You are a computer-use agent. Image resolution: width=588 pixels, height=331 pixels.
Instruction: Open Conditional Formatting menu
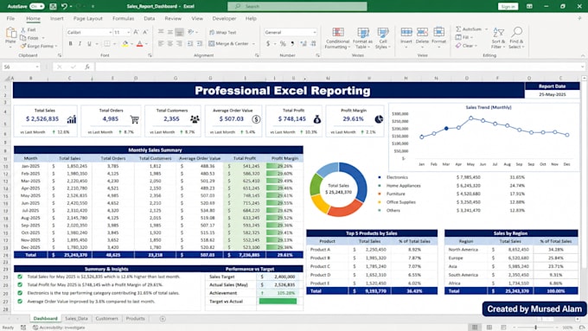tap(337, 38)
